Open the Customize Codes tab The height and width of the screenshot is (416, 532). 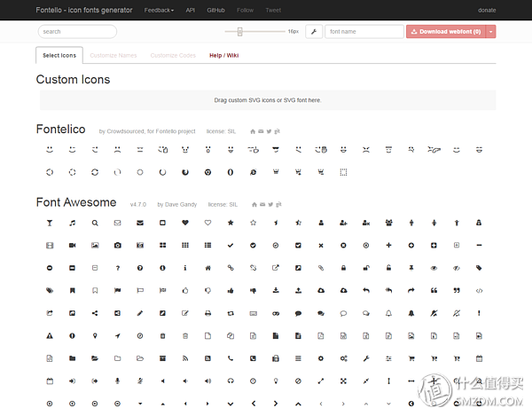[173, 55]
